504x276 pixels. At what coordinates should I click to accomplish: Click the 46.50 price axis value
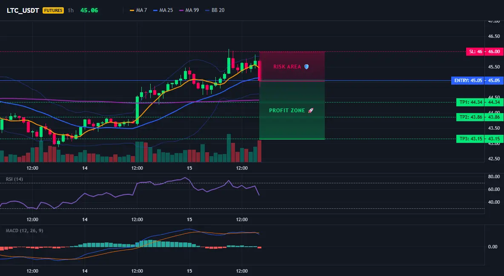pyautogui.click(x=494, y=36)
